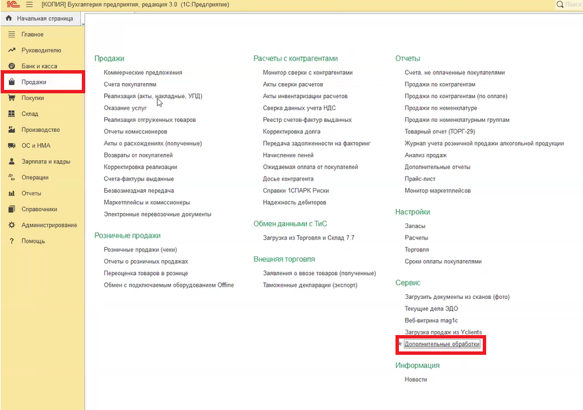Screen dimensions: 583x410
Task: Open Оказание услуг
Action: pyautogui.click(x=125, y=108)
